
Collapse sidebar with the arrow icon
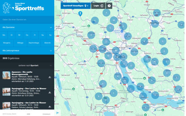click(58, 113)
